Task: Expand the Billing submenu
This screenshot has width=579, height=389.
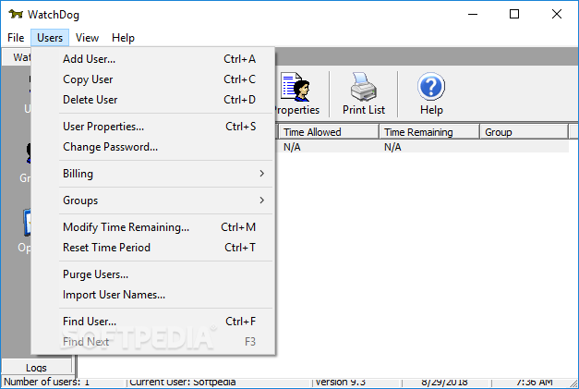Action: click(x=153, y=174)
